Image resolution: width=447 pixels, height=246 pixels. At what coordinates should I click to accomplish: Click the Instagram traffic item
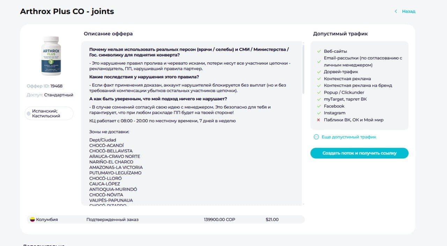(334, 113)
